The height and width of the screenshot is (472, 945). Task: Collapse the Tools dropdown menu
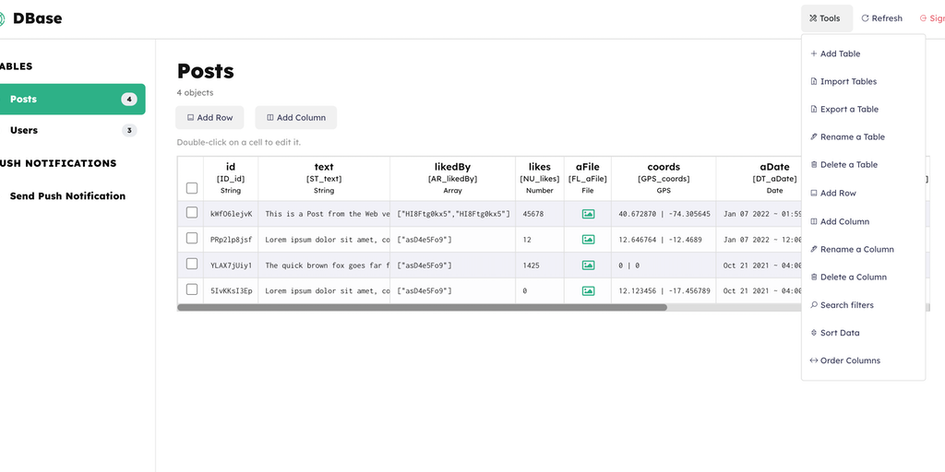(824, 18)
